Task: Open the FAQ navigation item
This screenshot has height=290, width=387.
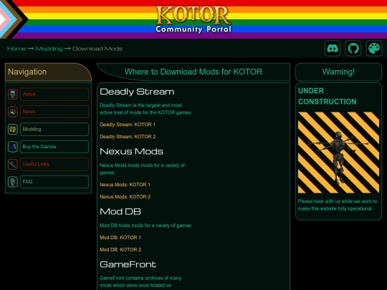Action: 54,182
